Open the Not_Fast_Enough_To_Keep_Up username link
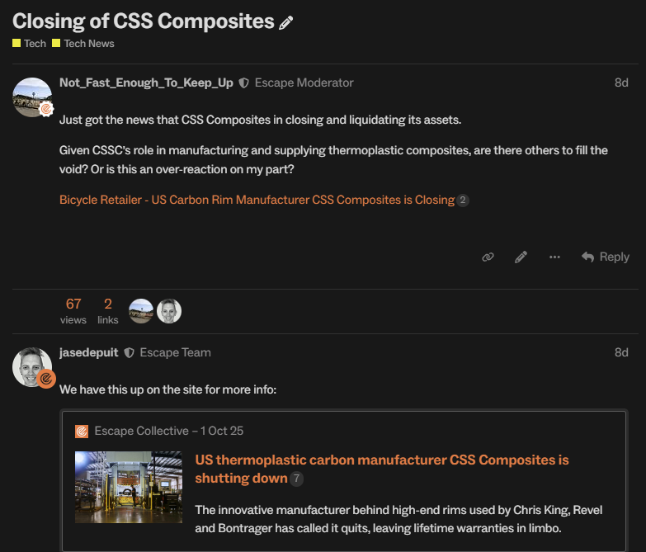 [x=146, y=83]
